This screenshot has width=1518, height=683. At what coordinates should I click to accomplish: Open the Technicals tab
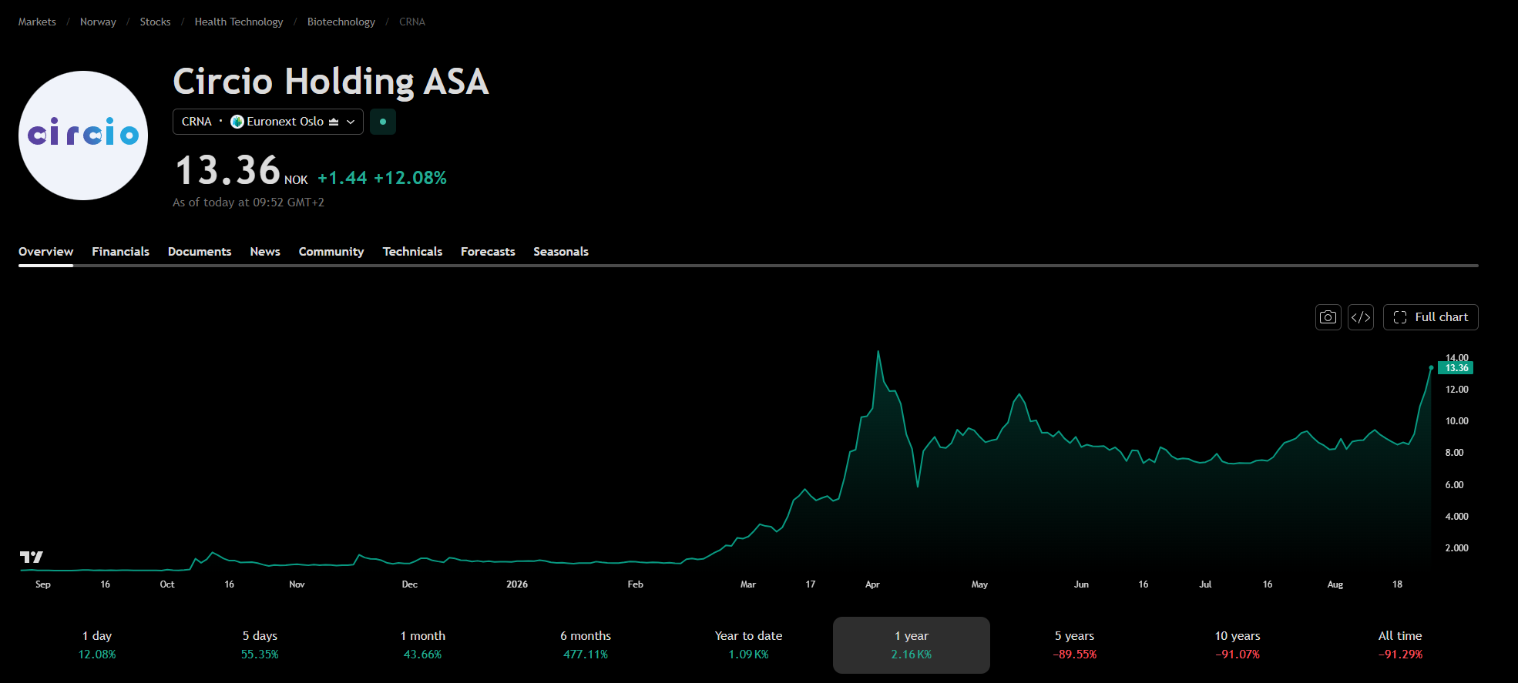tap(412, 252)
